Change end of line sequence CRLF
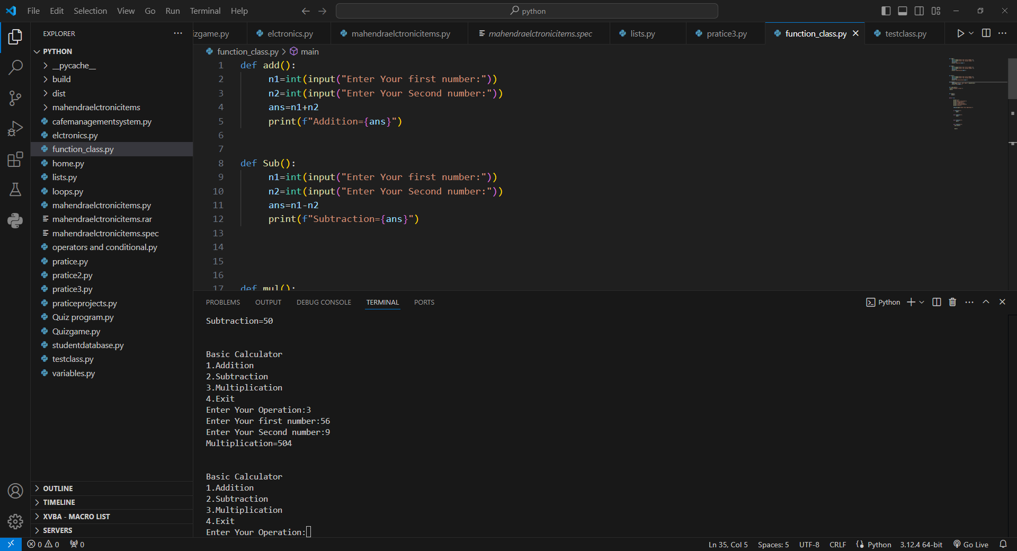The width and height of the screenshot is (1017, 551). click(x=837, y=544)
